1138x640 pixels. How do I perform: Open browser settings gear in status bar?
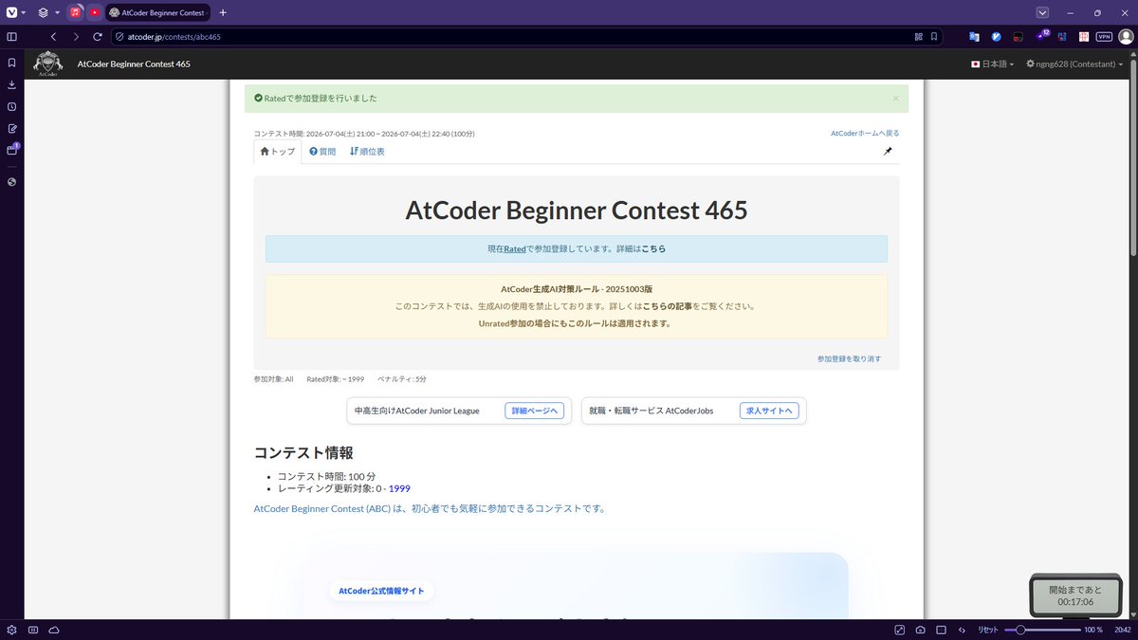(11, 630)
